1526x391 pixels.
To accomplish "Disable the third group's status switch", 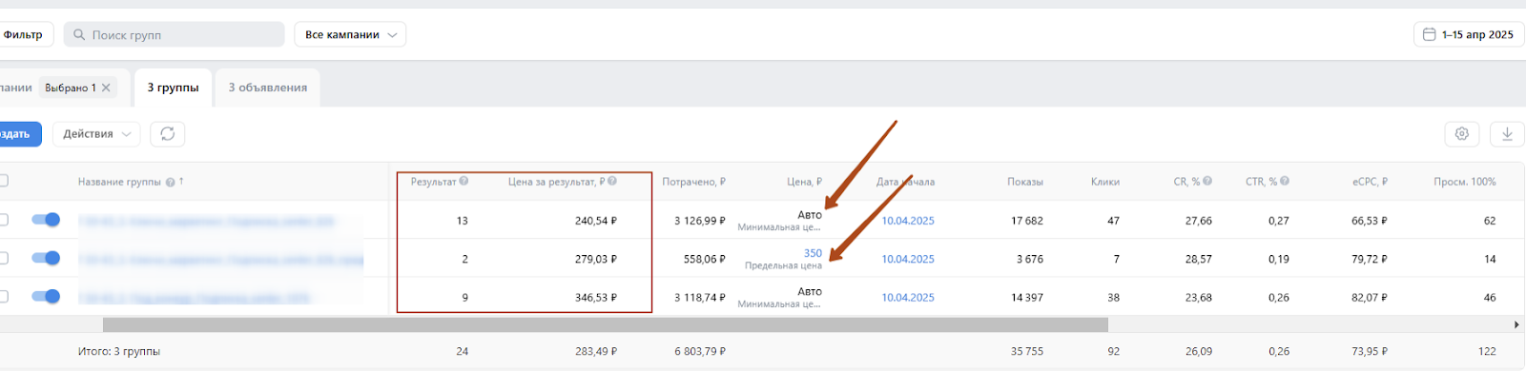I will click(46, 297).
